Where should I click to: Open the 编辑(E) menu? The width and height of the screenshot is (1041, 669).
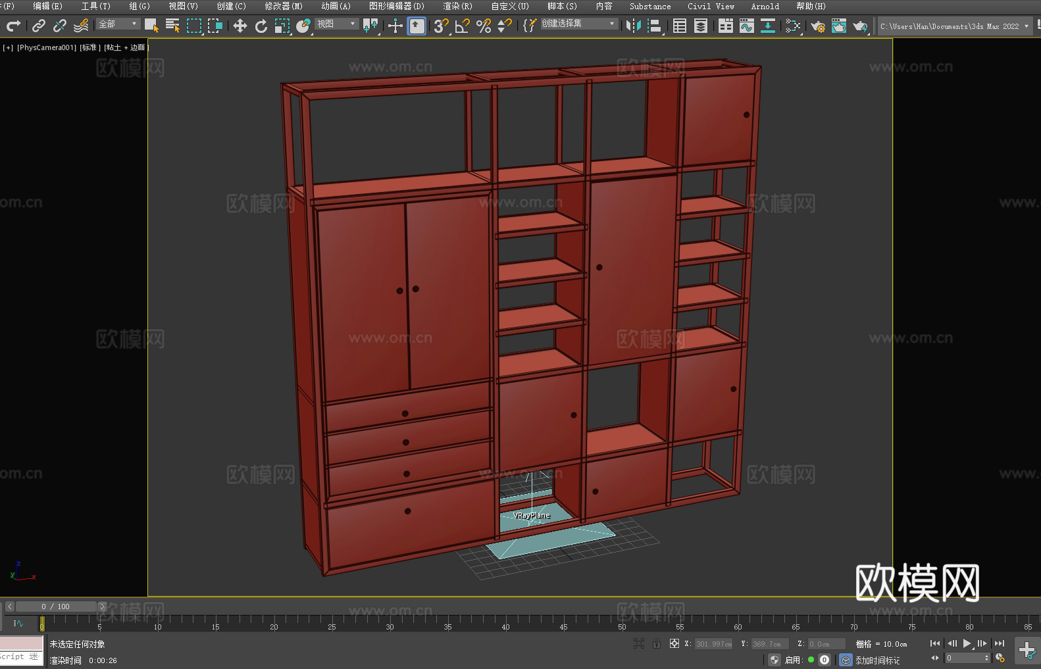48,6
